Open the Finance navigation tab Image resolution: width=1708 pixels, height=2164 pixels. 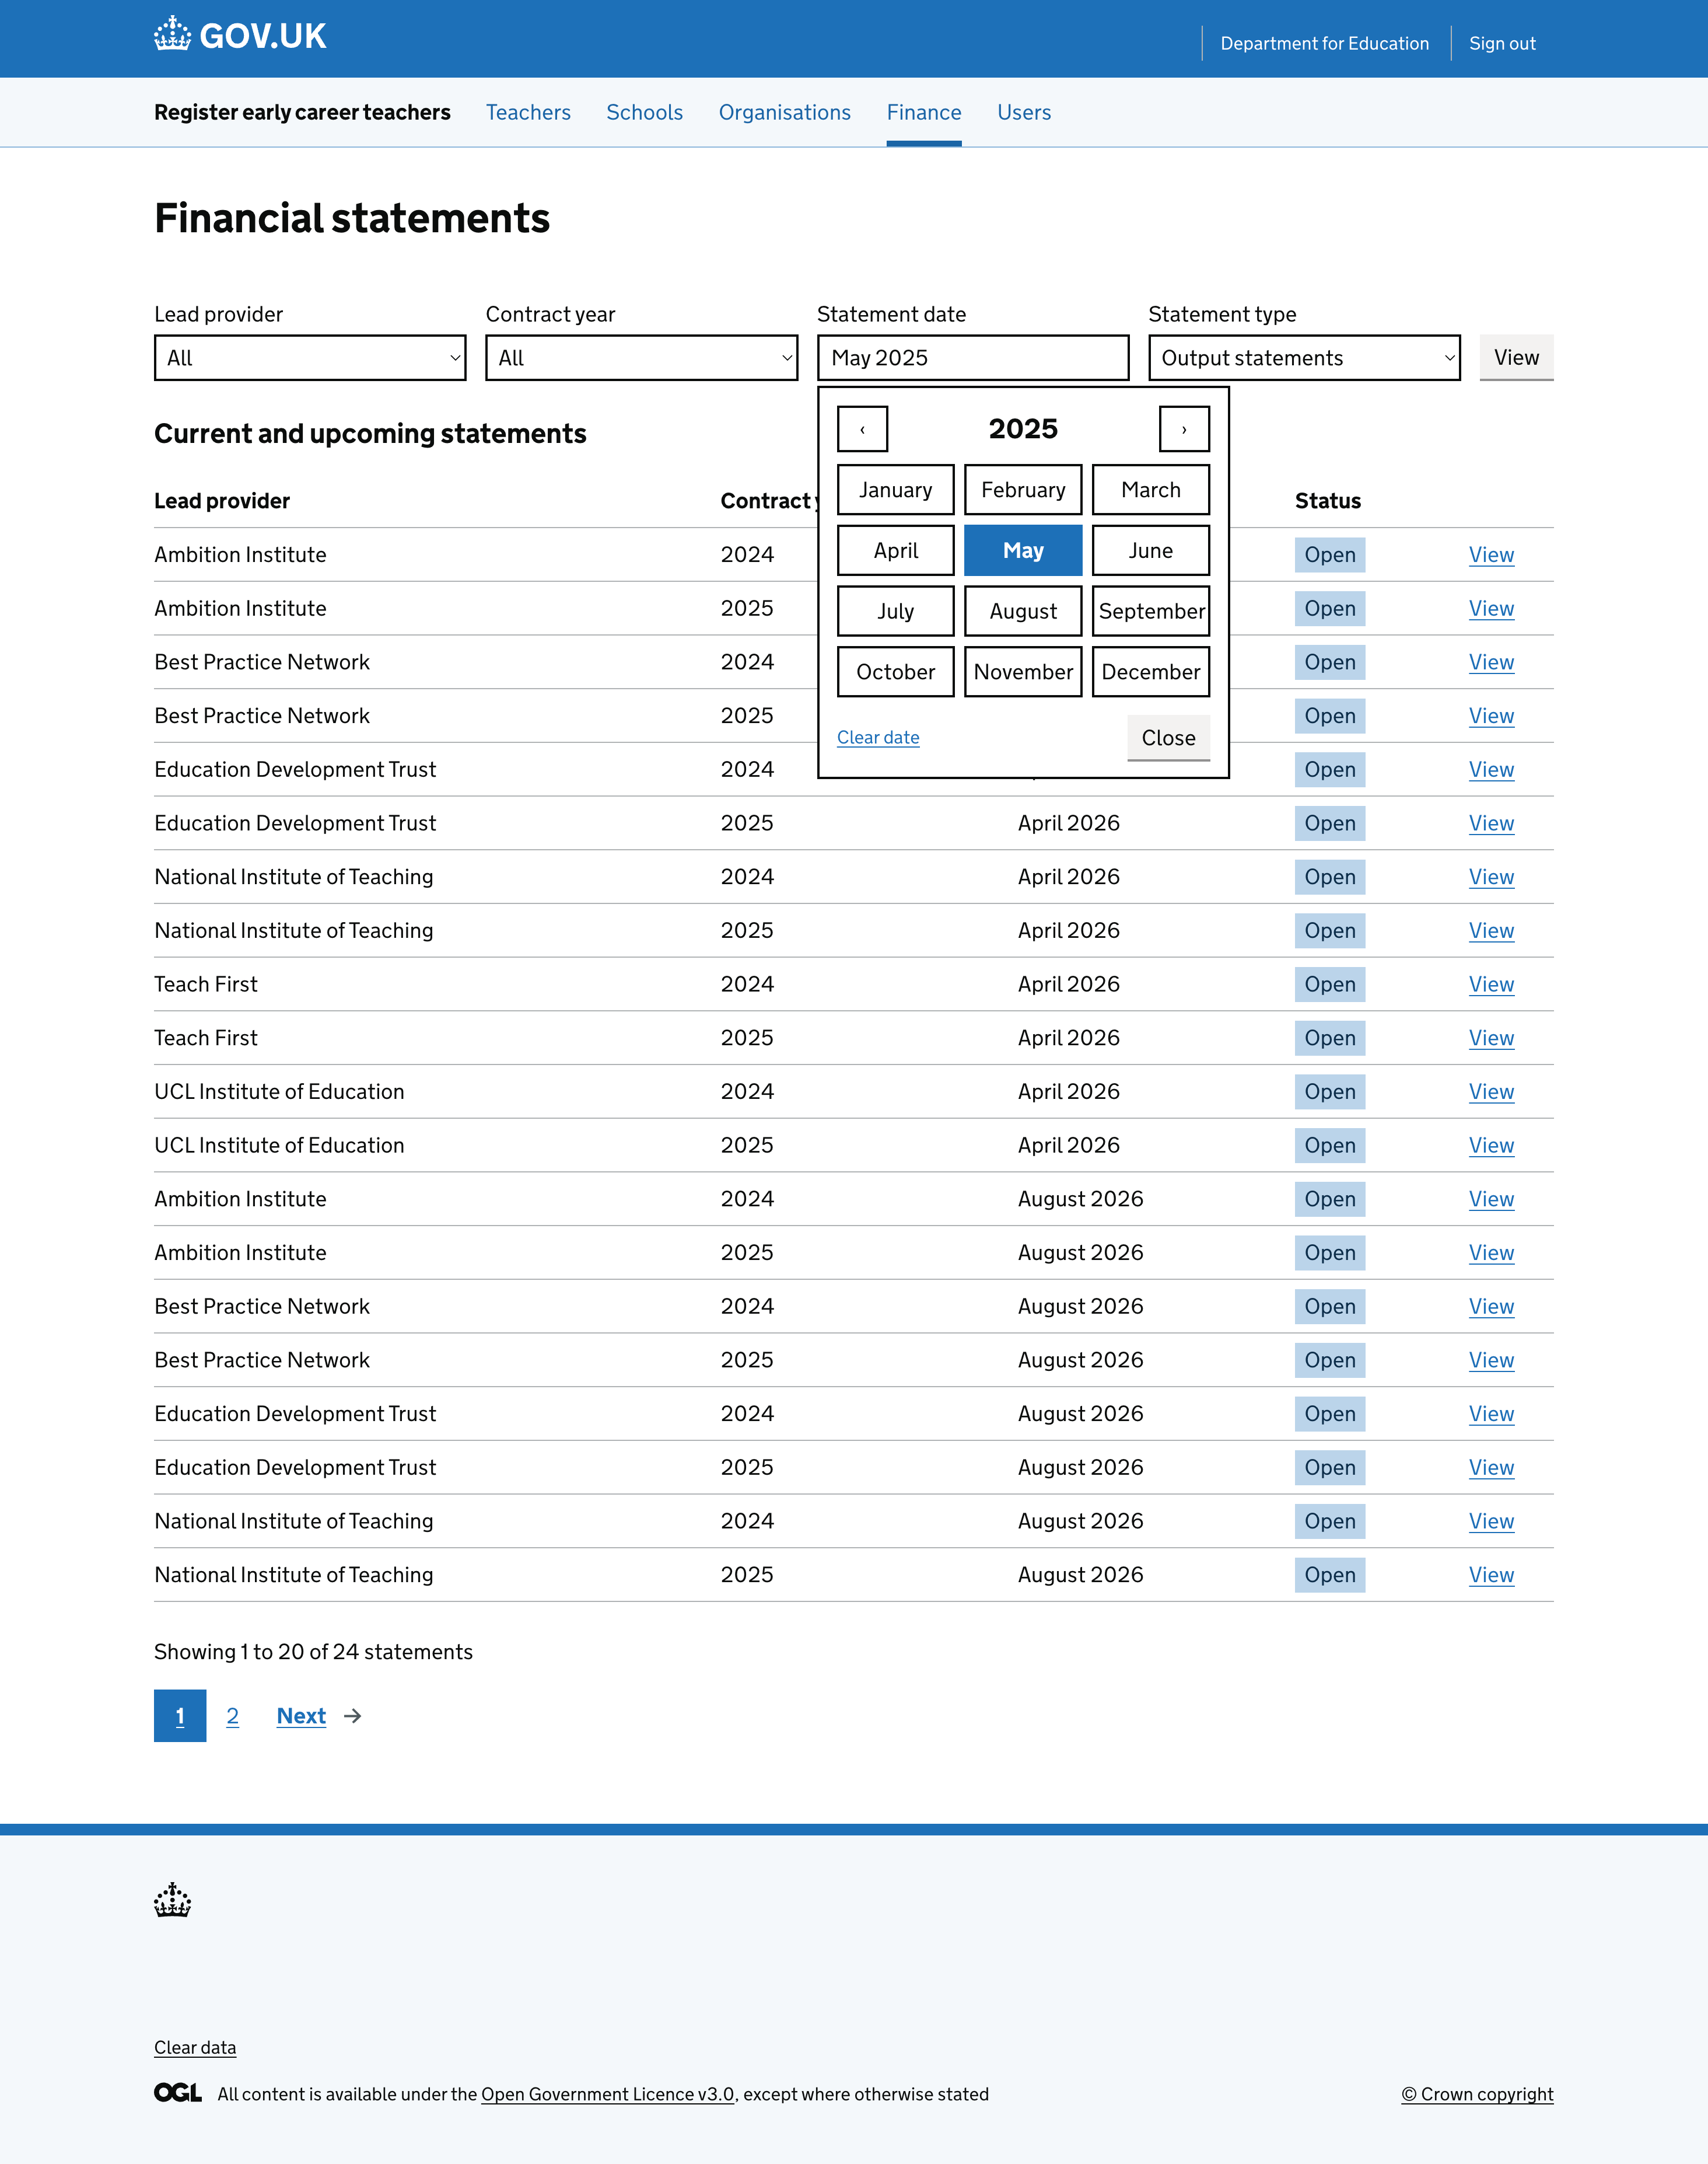coord(924,112)
